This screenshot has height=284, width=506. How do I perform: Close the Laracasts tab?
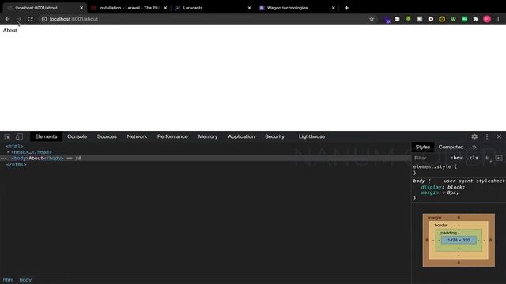click(249, 8)
